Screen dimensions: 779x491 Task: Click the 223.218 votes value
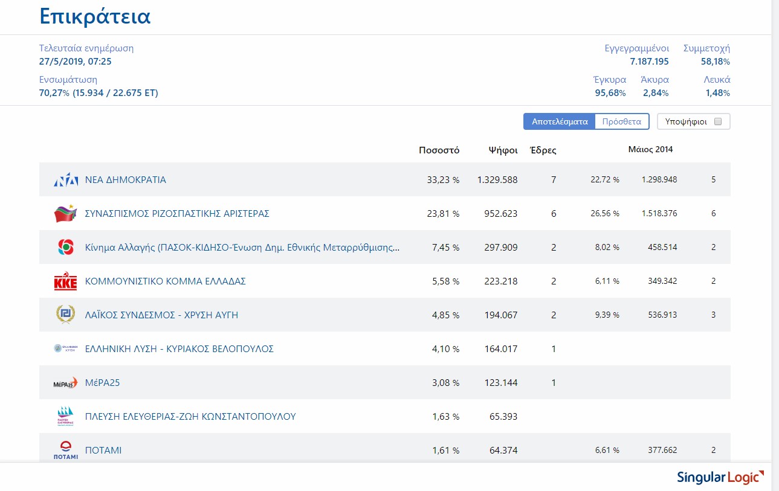501,281
